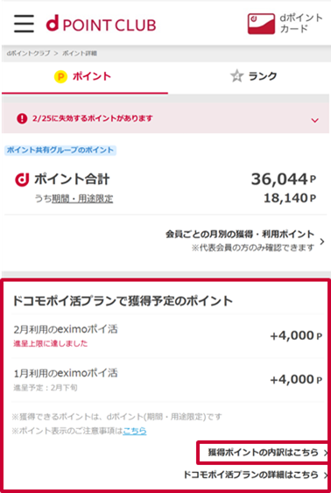Image resolution: width=331 pixels, height=493 pixels.
Task: Open the dポイントカード card icon
Action: [x=261, y=24]
